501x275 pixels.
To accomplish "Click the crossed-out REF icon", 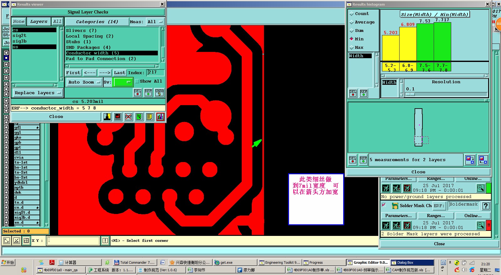I will 128,117.
